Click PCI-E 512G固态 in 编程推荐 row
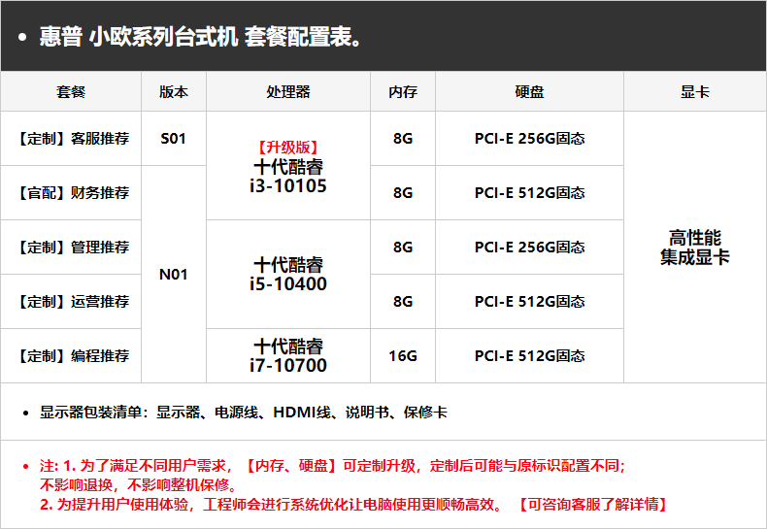 pyautogui.click(x=529, y=355)
